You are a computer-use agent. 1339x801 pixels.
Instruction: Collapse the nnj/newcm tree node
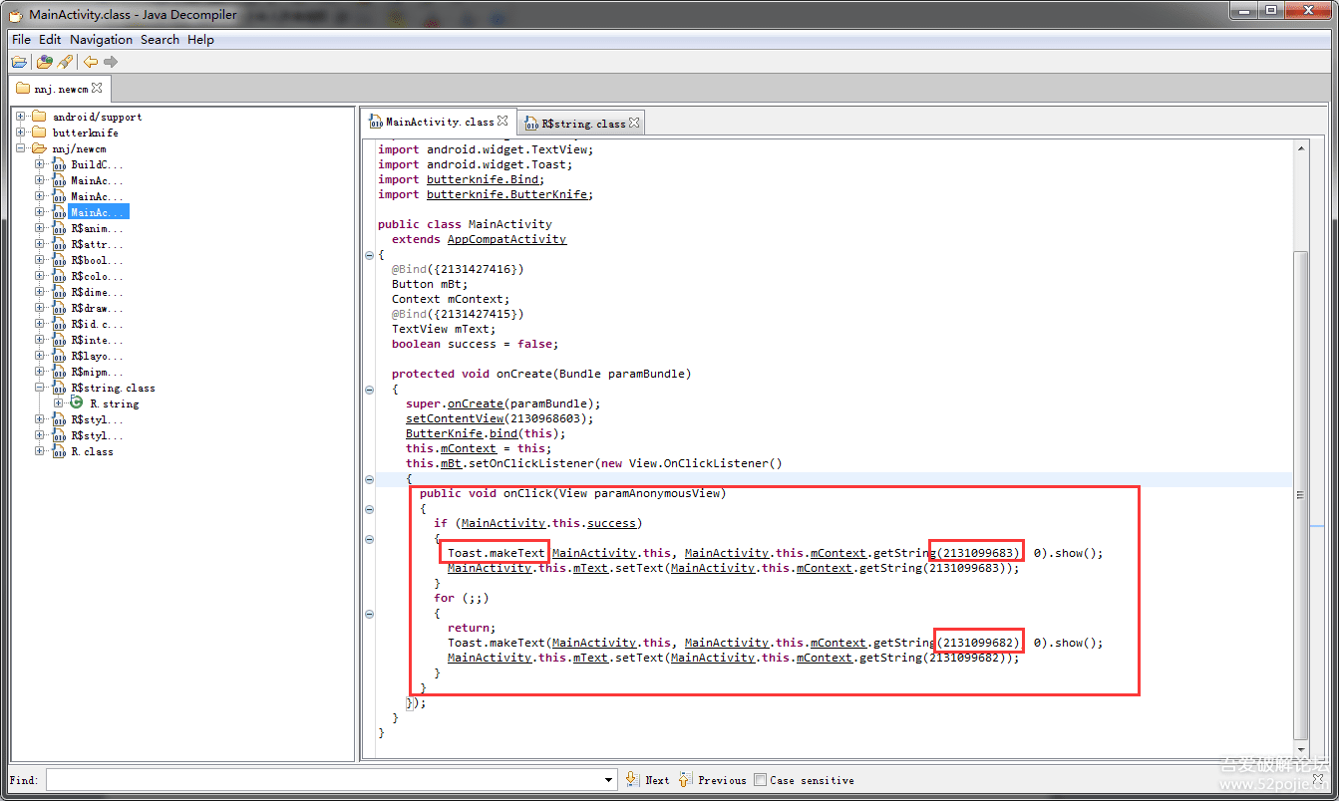[20, 148]
